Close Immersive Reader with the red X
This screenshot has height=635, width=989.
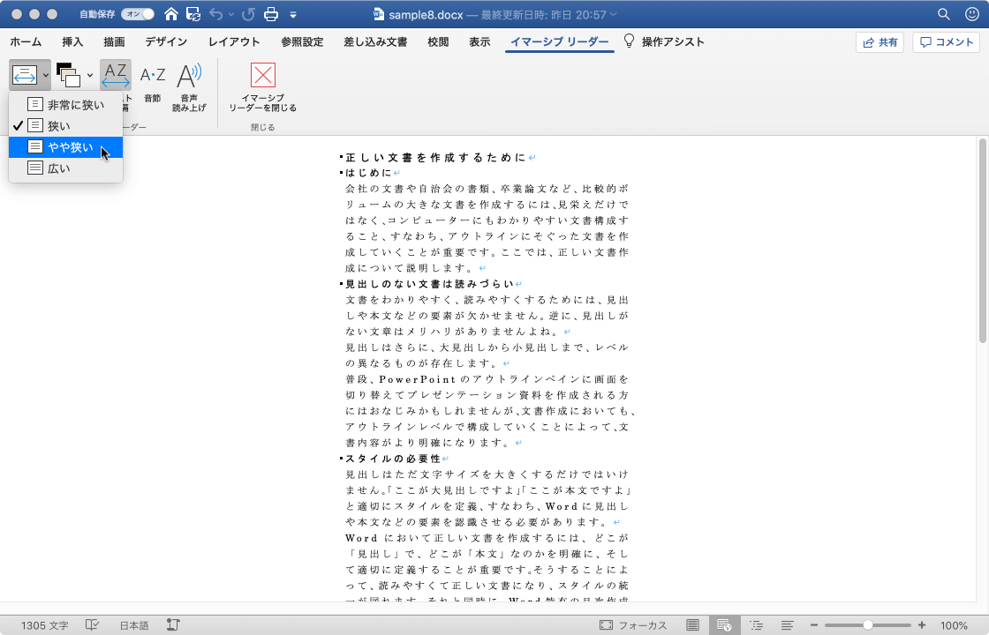tap(262, 87)
